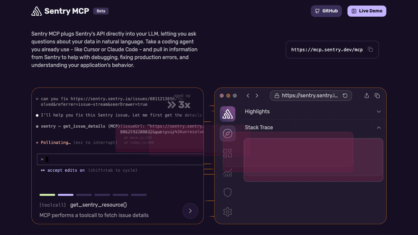The width and height of the screenshot is (418, 235).
Task: Click the sentry.sentry.io address bar text
Action: (310, 96)
